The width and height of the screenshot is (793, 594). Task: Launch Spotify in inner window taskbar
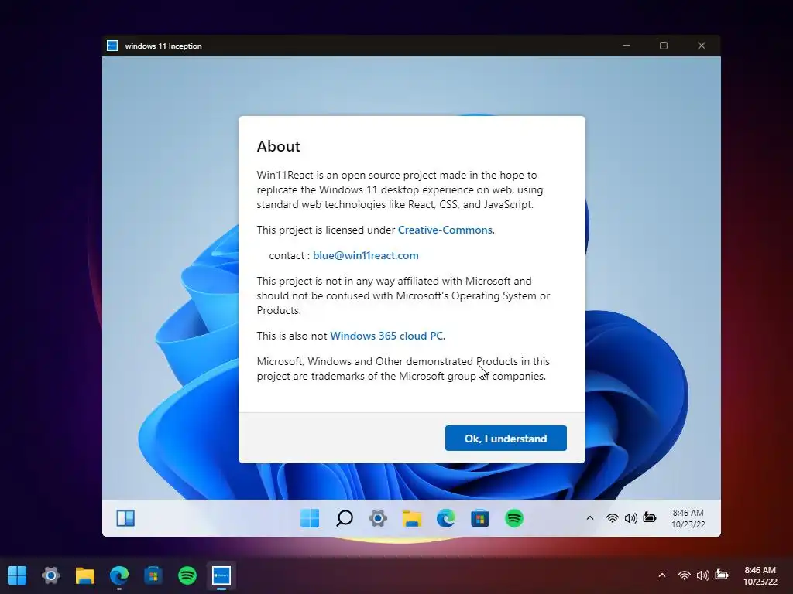(x=514, y=518)
